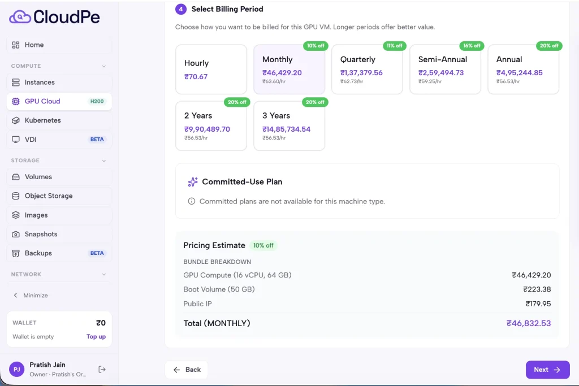The height and width of the screenshot is (386, 579).
Task: Click the GPU Cloud chip icon
Action: point(15,102)
